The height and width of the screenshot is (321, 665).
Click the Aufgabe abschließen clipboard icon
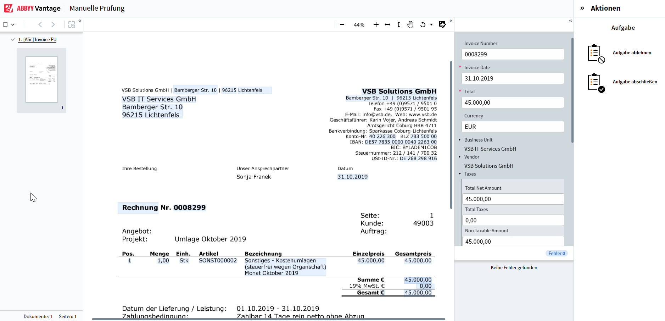[596, 83]
